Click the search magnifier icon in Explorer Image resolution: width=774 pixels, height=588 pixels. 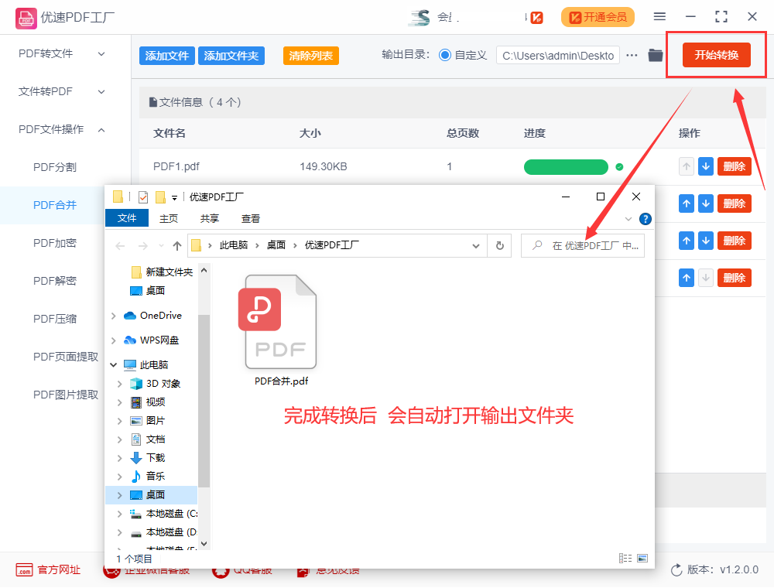click(537, 245)
